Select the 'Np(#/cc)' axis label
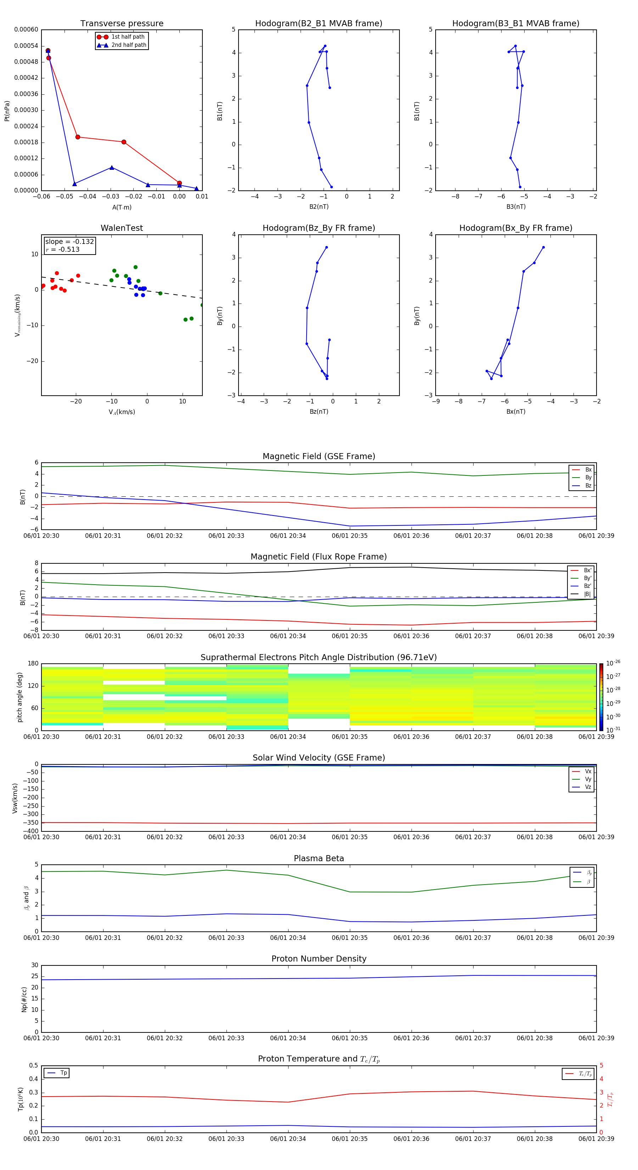Image resolution: width=638 pixels, height=1170 pixels. pos(24,999)
